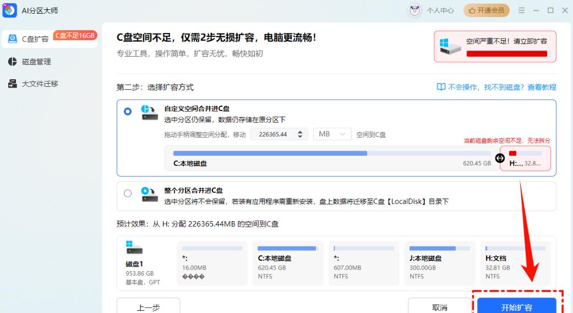The width and height of the screenshot is (573, 313).
Task: Open 个人中心
Action: (440, 10)
